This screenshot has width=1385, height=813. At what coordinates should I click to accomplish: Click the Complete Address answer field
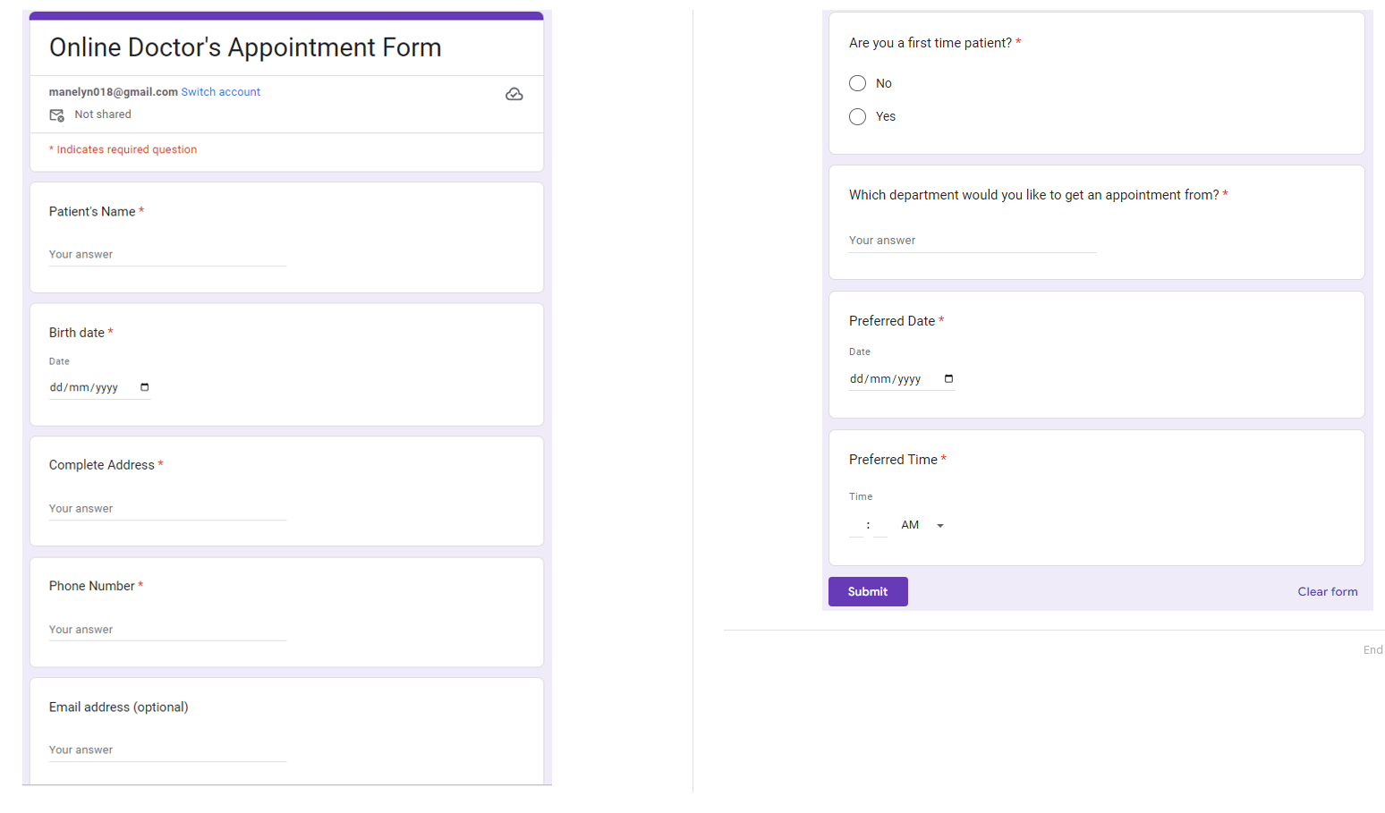[x=167, y=509]
